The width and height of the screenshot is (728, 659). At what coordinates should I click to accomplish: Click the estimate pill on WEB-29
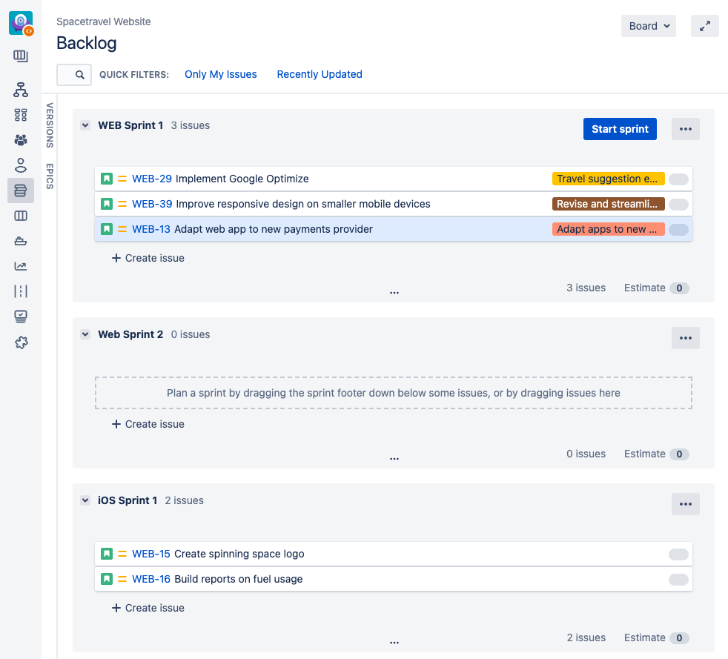coord(678,179)
